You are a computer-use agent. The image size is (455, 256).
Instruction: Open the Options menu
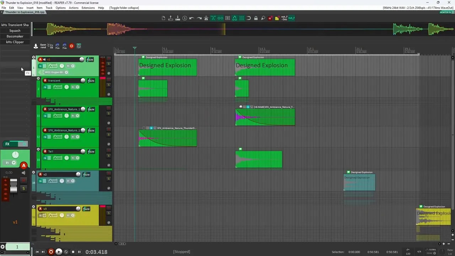click(x=60, y=8)
